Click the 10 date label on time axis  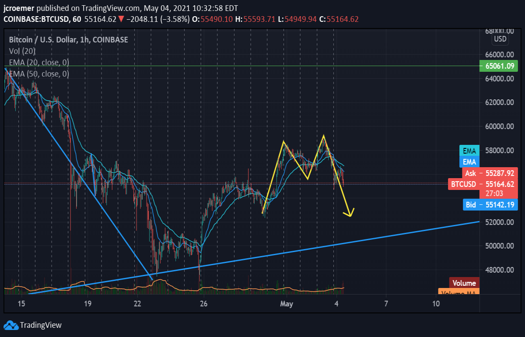pos(436,304)
